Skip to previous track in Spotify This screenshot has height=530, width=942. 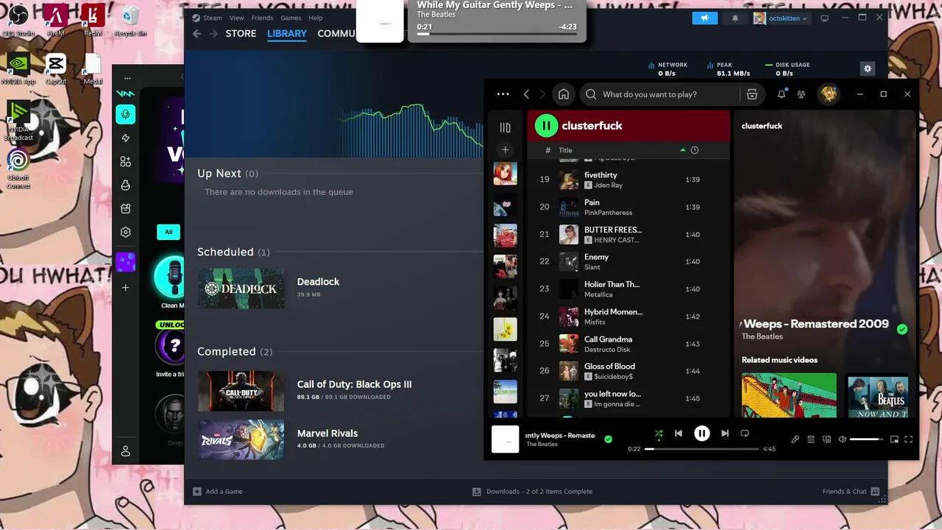click(679, 434)
